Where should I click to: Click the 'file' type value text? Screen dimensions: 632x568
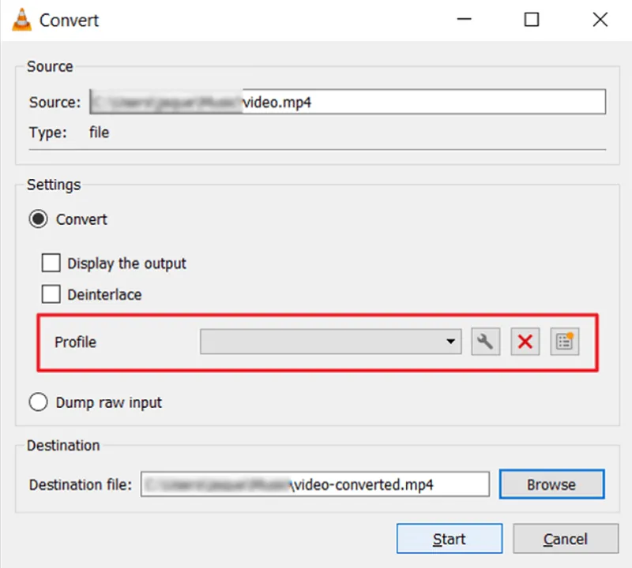100,133
